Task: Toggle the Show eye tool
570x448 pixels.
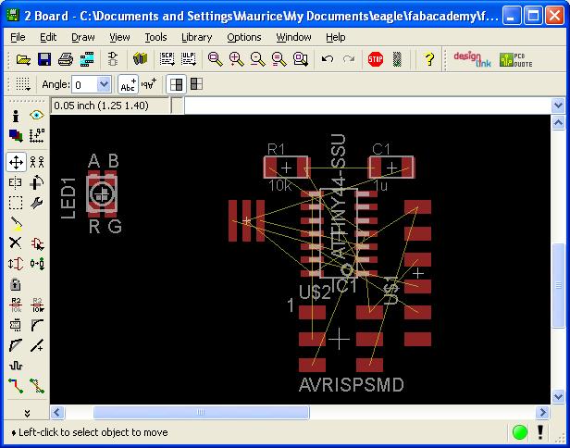Action: click(x=37, y=116)
